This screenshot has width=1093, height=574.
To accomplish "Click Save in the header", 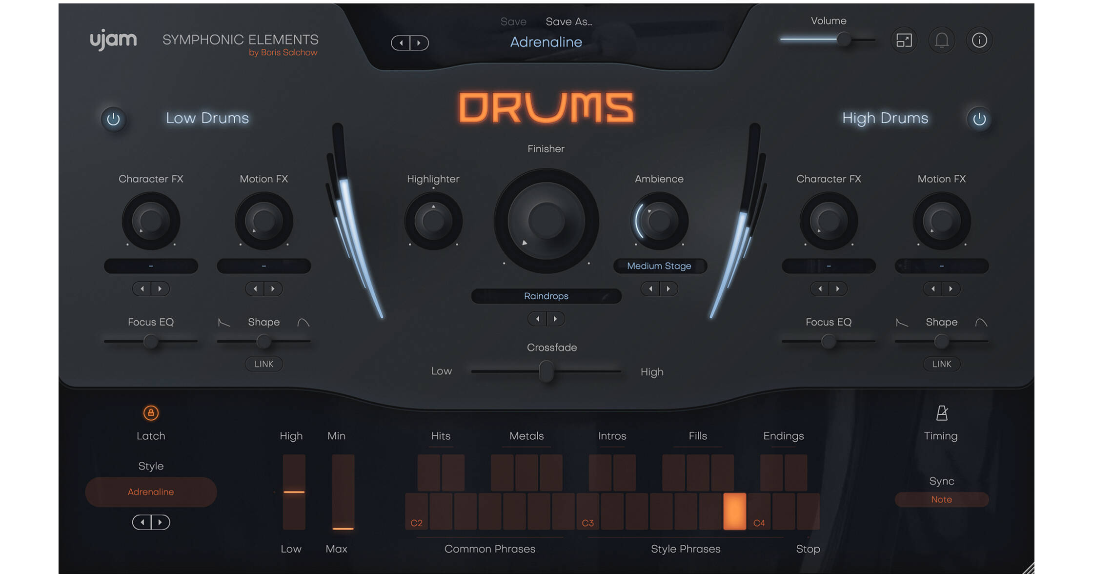I will point(513,21).
